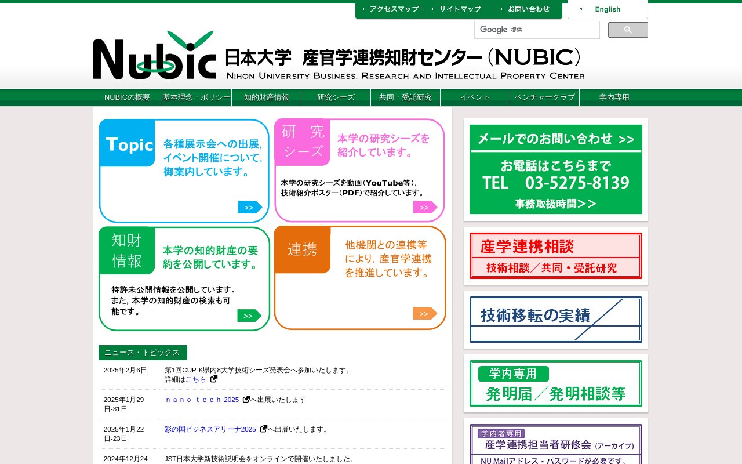Viewport: 742px width, 464px height.
Task: Open 産学連携相談 banner
Action: pos(556,256)
